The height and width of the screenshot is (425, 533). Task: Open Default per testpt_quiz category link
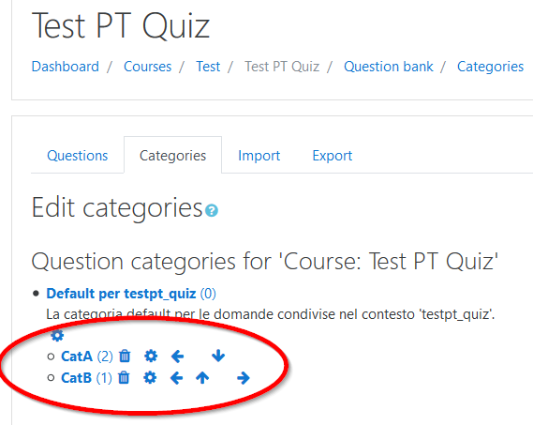[121, 294]
